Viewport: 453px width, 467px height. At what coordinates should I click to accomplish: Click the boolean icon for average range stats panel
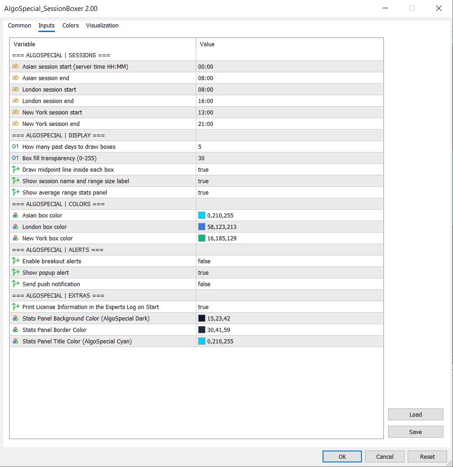coord(15,192)
